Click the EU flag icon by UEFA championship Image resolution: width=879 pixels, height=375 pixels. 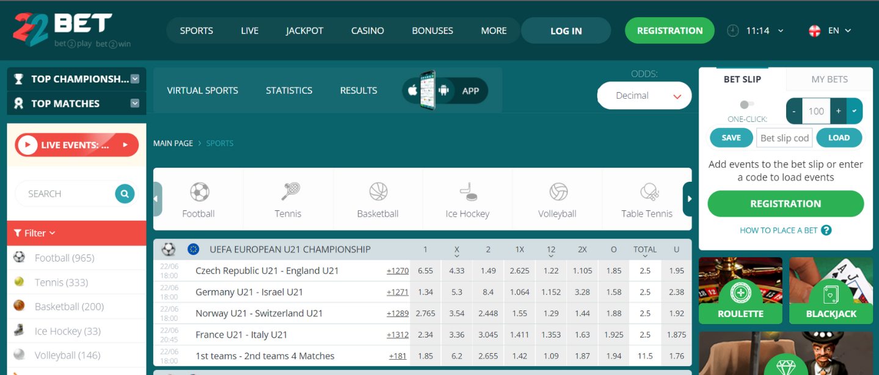point(193,249)
